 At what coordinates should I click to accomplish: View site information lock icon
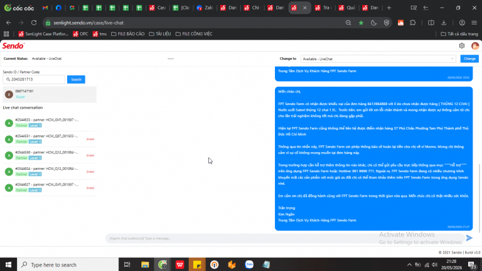[x=48, y=23]
